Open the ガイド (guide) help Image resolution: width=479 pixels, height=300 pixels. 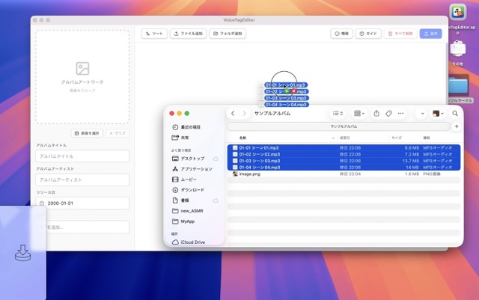point(367,34)
